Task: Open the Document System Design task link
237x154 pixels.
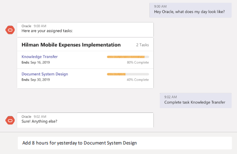Action: pos(45,74)
